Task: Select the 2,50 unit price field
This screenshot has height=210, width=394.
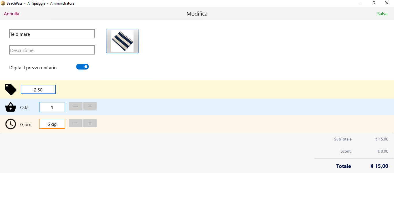Action: click(38, 89)
